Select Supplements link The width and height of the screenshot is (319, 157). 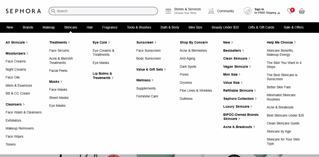click(146, 88)
